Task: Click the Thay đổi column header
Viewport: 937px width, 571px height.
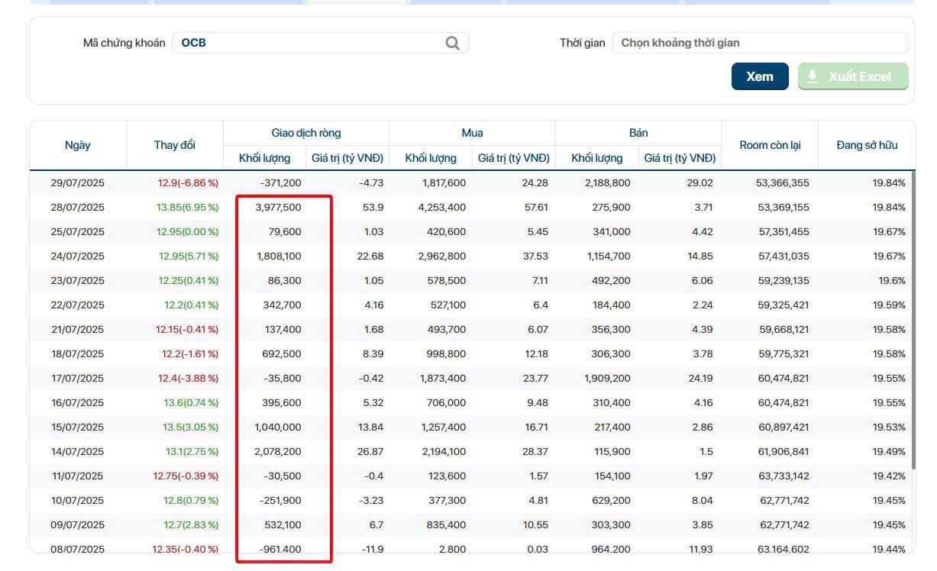Action: [x=174, y=145]
